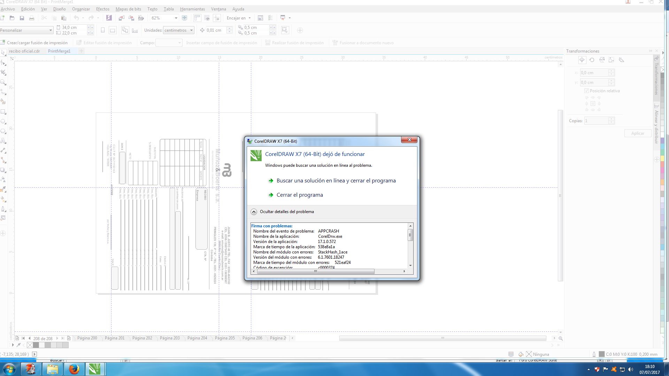Open Firefox from the taskbar
669x376 pixels.
click(74, 369)
